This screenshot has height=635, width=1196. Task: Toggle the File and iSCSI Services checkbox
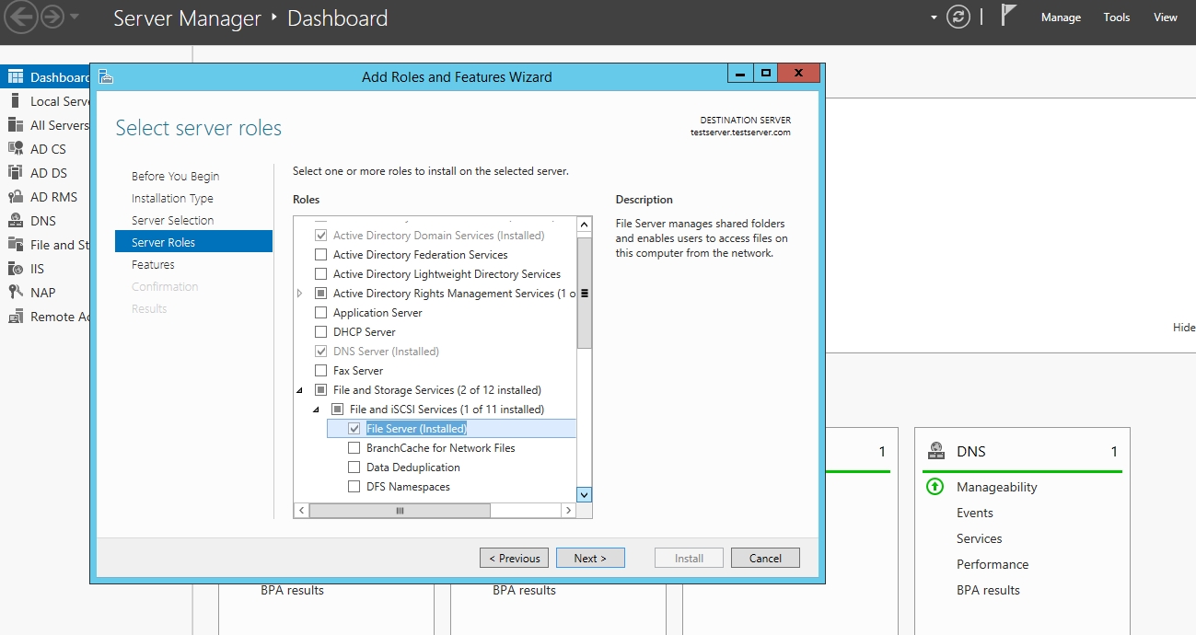(338, 410)
